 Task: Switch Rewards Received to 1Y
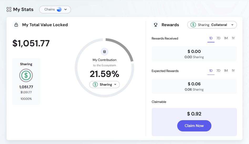[x=233, y=38]
